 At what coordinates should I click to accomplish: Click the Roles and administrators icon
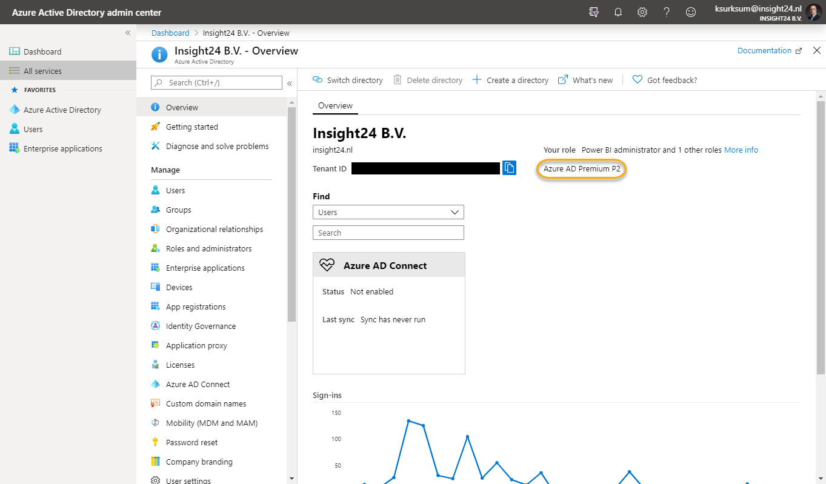[155, 248]
